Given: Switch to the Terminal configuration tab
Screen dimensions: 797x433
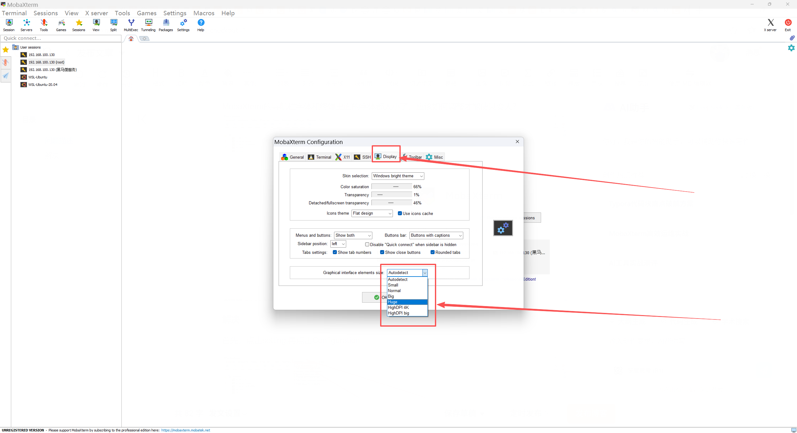Looking at the screenshot, I should (320, 157).
